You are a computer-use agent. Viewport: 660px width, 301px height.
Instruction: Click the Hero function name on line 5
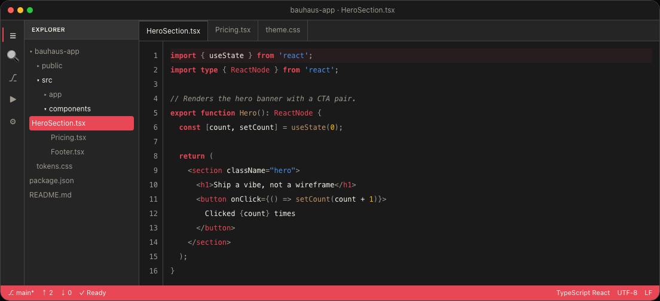point(248,113)
